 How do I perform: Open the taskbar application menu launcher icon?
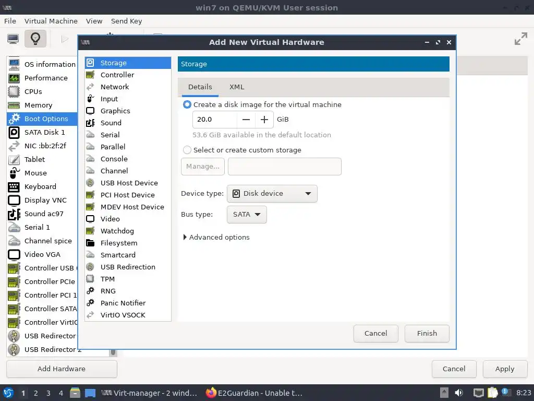point(8,393)
